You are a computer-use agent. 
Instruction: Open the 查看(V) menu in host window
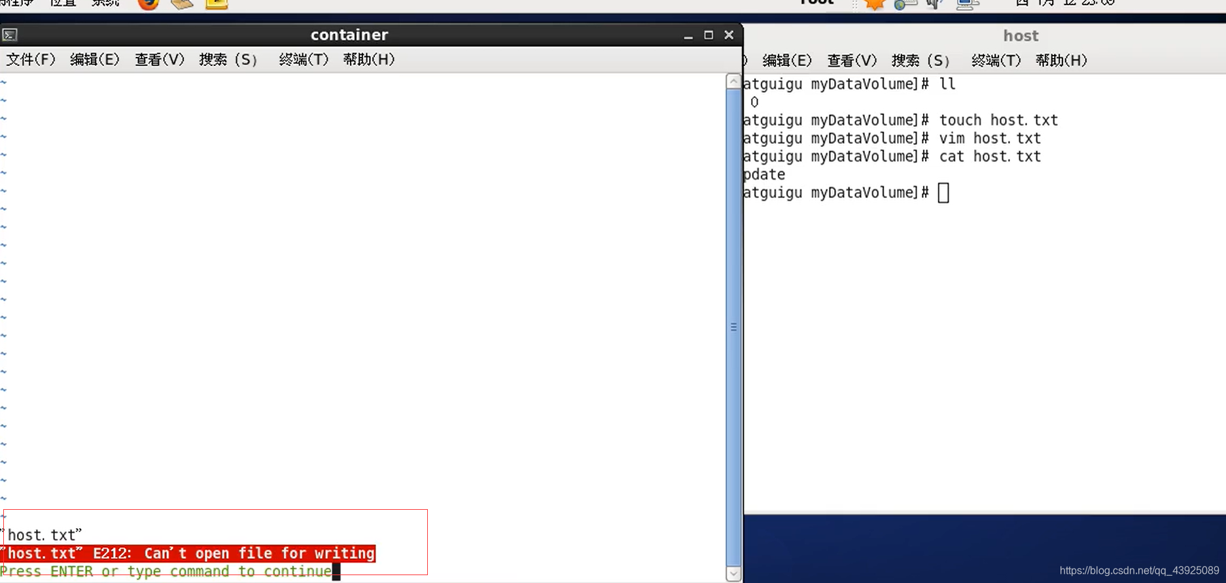[852, 61]
